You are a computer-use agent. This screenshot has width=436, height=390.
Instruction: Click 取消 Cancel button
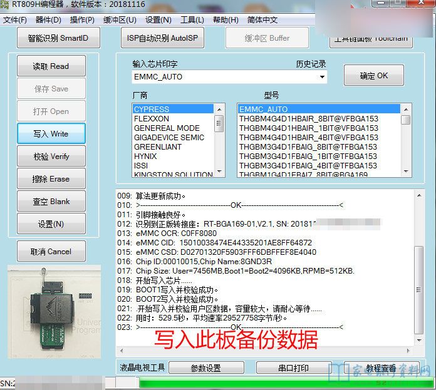51,252
